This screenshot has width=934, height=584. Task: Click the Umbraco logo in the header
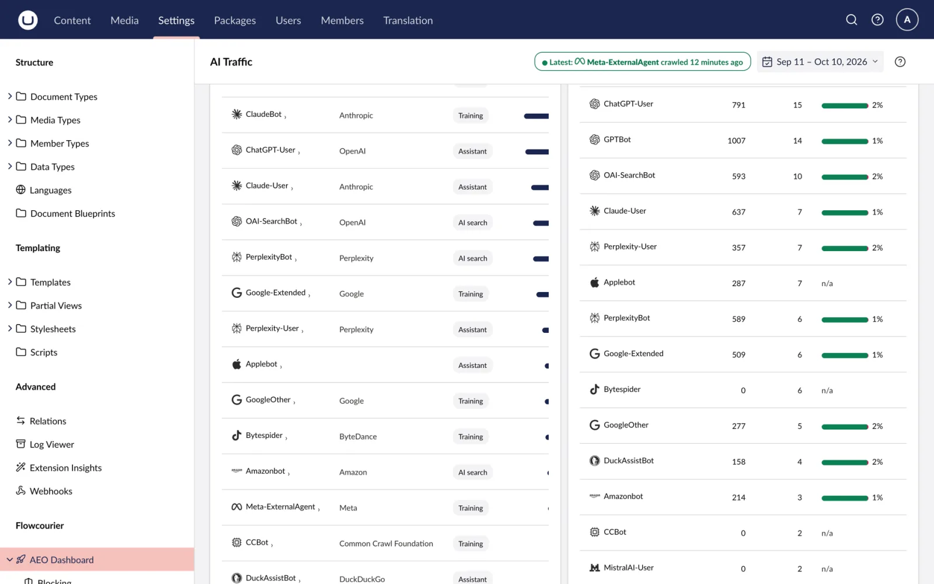(x=27, y=20)
